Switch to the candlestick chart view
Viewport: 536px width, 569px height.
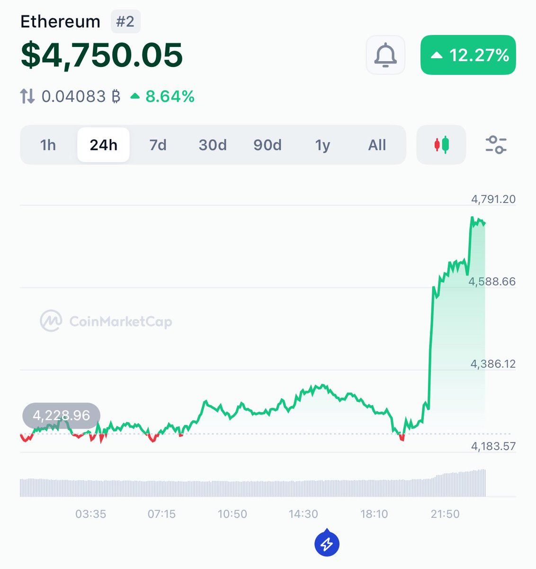pos(441,145)
